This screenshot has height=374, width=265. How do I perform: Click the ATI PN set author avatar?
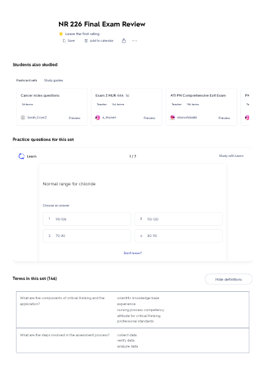172,117
